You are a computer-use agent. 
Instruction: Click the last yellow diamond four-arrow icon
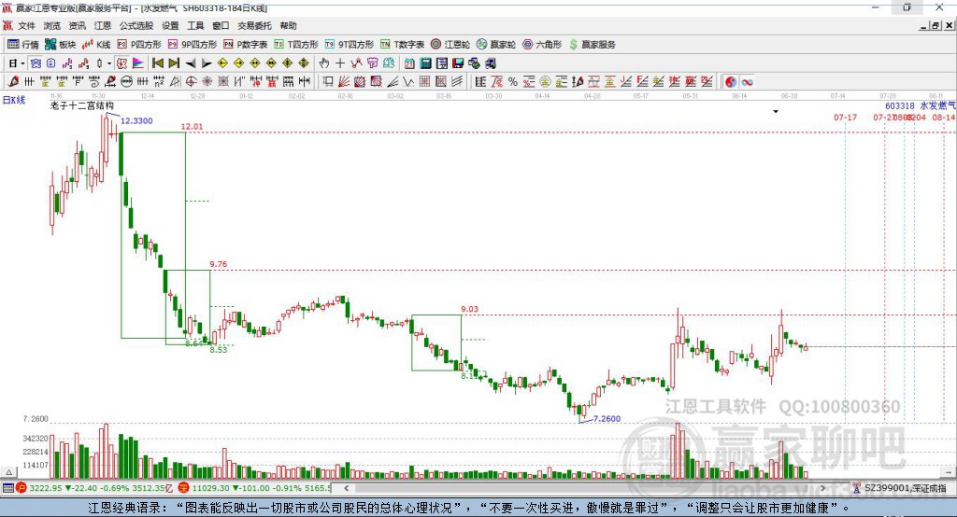click(304, 63)
